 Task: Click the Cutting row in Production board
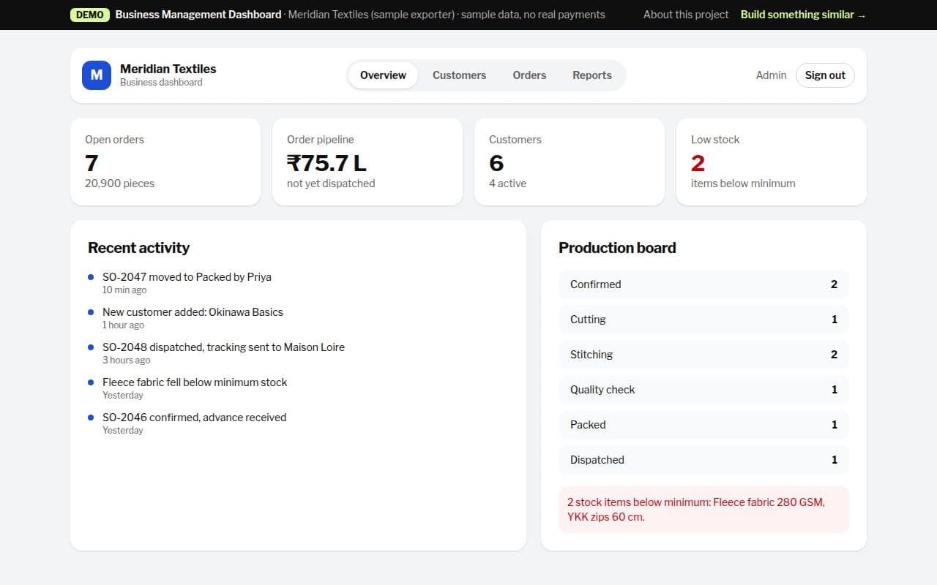[703, 320]
